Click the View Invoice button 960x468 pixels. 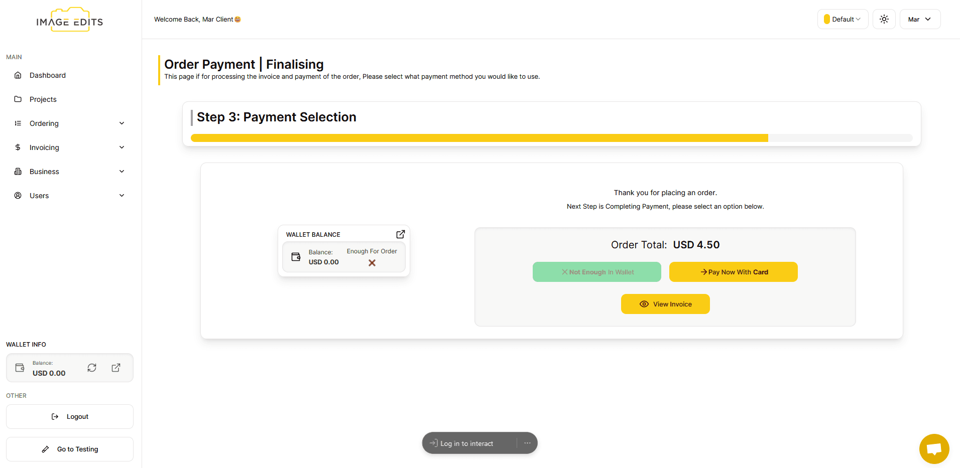click(665, 303)
